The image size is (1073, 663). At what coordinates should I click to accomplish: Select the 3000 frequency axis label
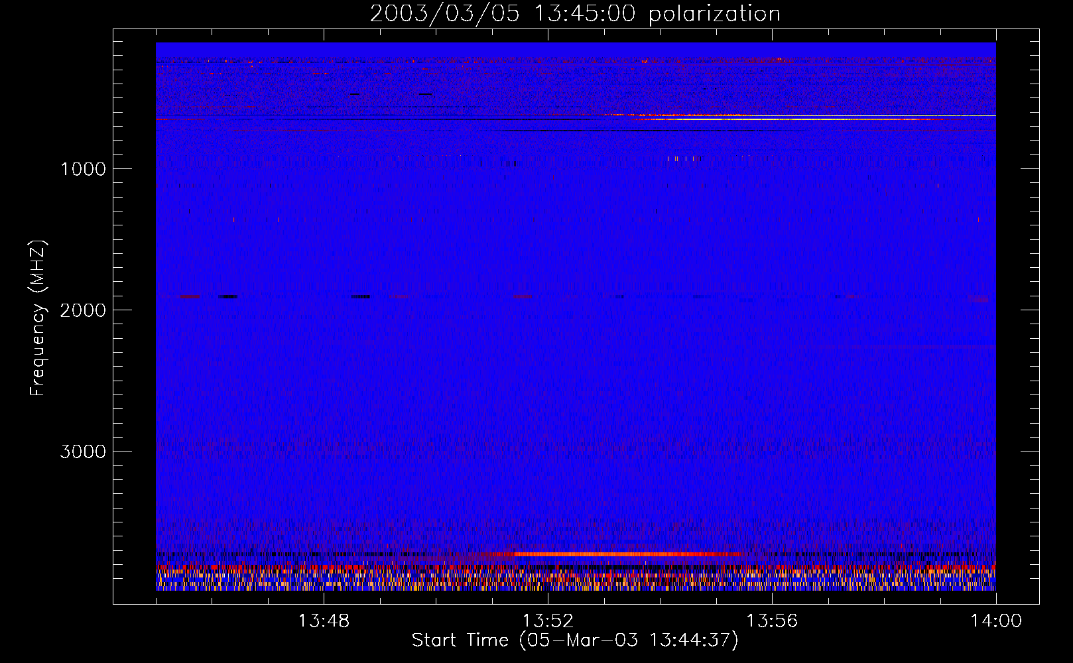(x=83, y=452)
